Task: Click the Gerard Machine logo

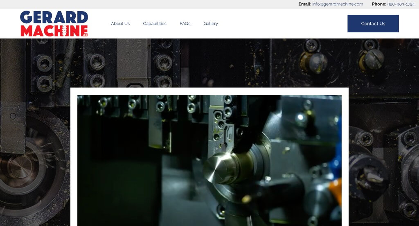Action: [54, 23]
